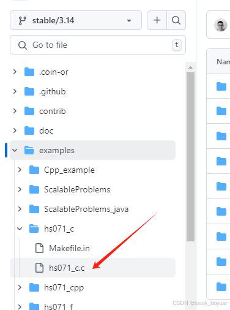Collapse the examples folder chevron
230x310 pixels.
(x=15, y=150)
